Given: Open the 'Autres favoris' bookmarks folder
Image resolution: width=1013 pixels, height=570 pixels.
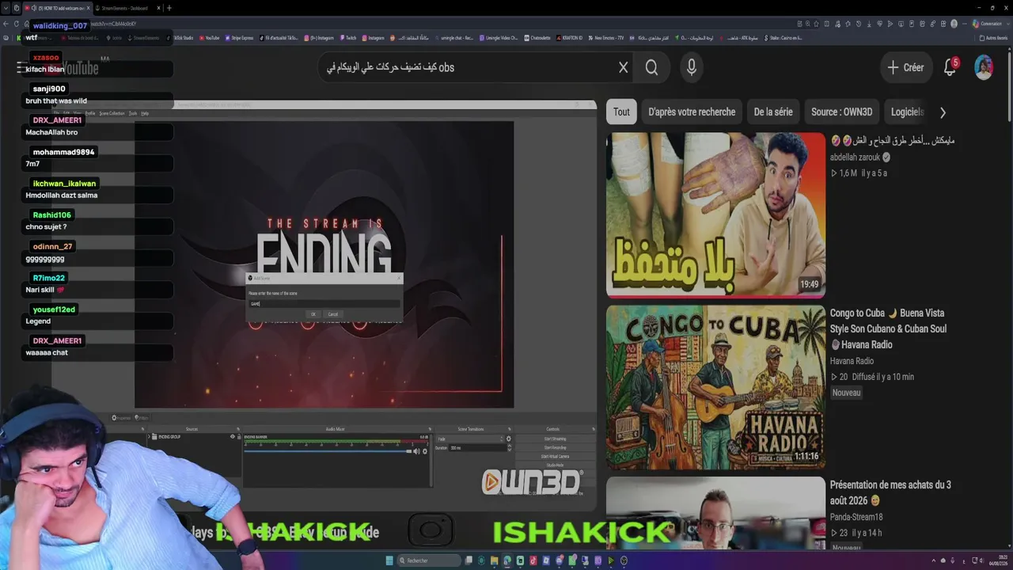Looking at the screenshot, I should [993, 37].
